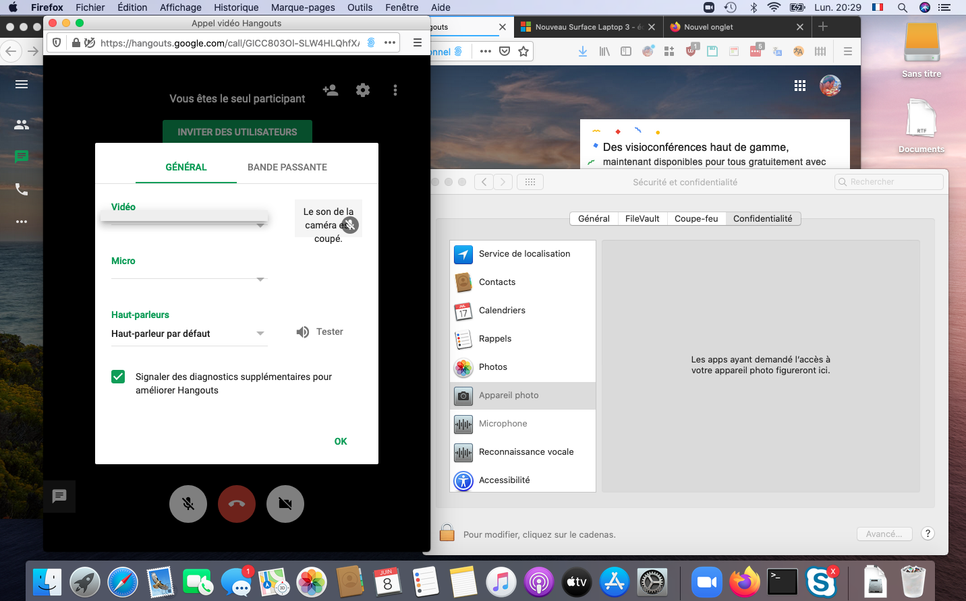
Task: Toggle the Firefox sidebar icon
Action: click(626, 51)
